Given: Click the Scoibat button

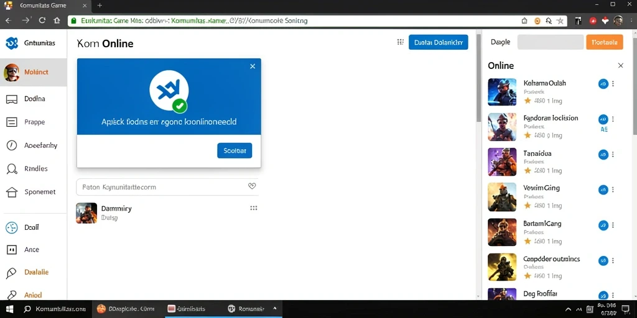Looking at the screenshot, I should point(235,150).
